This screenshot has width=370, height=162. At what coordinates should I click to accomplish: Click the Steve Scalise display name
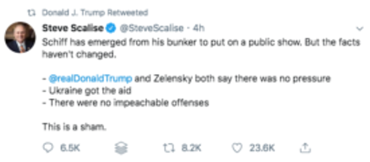[x=72, y=28]
